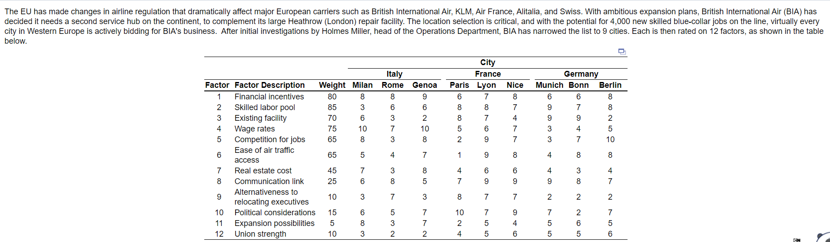The width and height of the screenshot is (830, 242).
Task: Click the Milan column header
Action: pyautogui.click(x=362, y=85)
